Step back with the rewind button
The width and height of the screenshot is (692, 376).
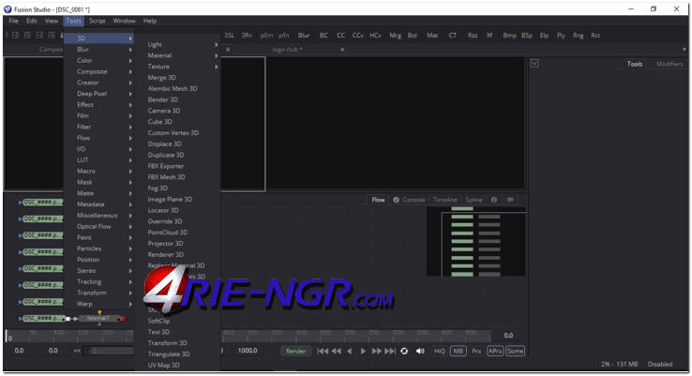(337, 352)
